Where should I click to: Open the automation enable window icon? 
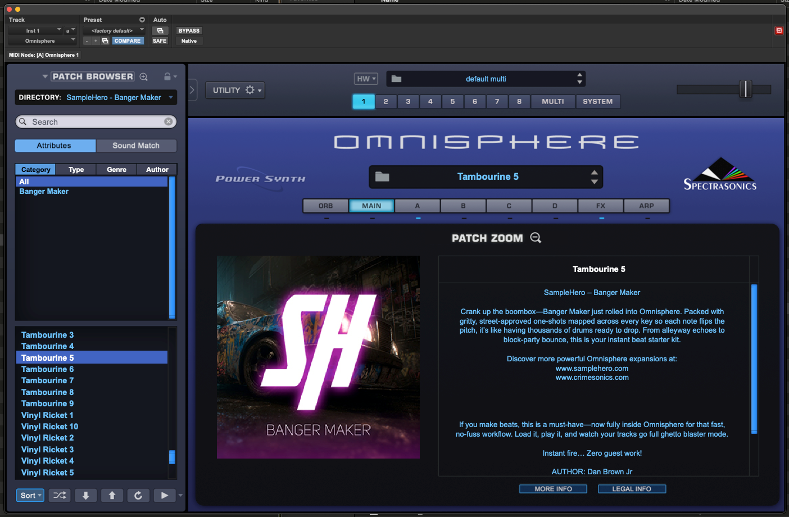coord(160,31)
